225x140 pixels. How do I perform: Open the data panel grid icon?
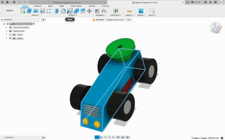(x=2, y=2)
